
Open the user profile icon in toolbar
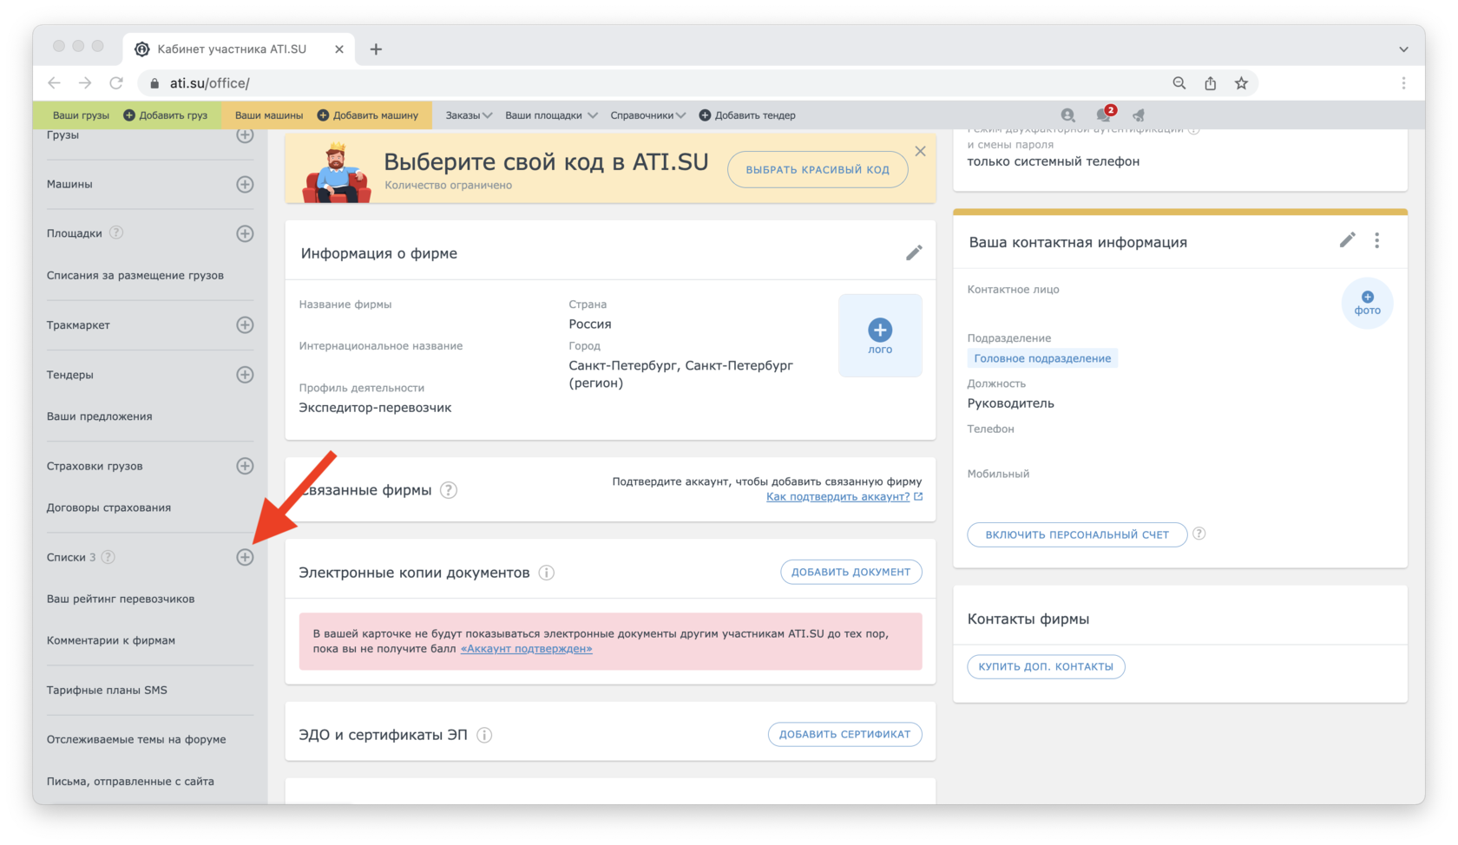coord(1067,115)
